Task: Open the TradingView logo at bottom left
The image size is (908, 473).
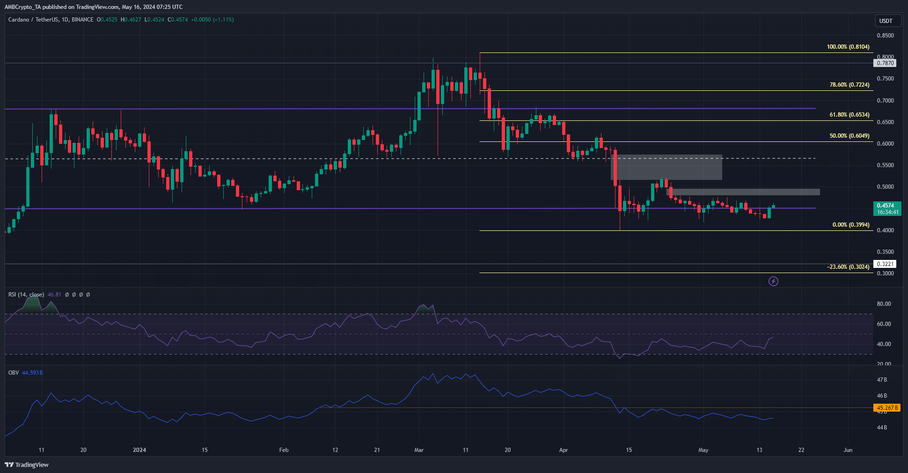Action: coord(27,465)
